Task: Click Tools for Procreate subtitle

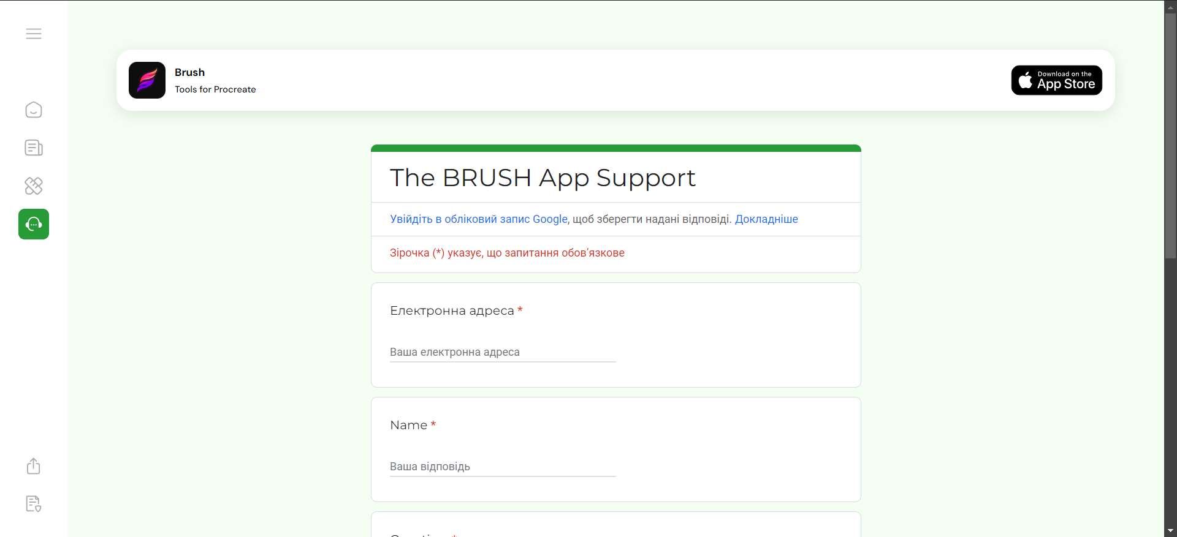Action: coord(215,89)
